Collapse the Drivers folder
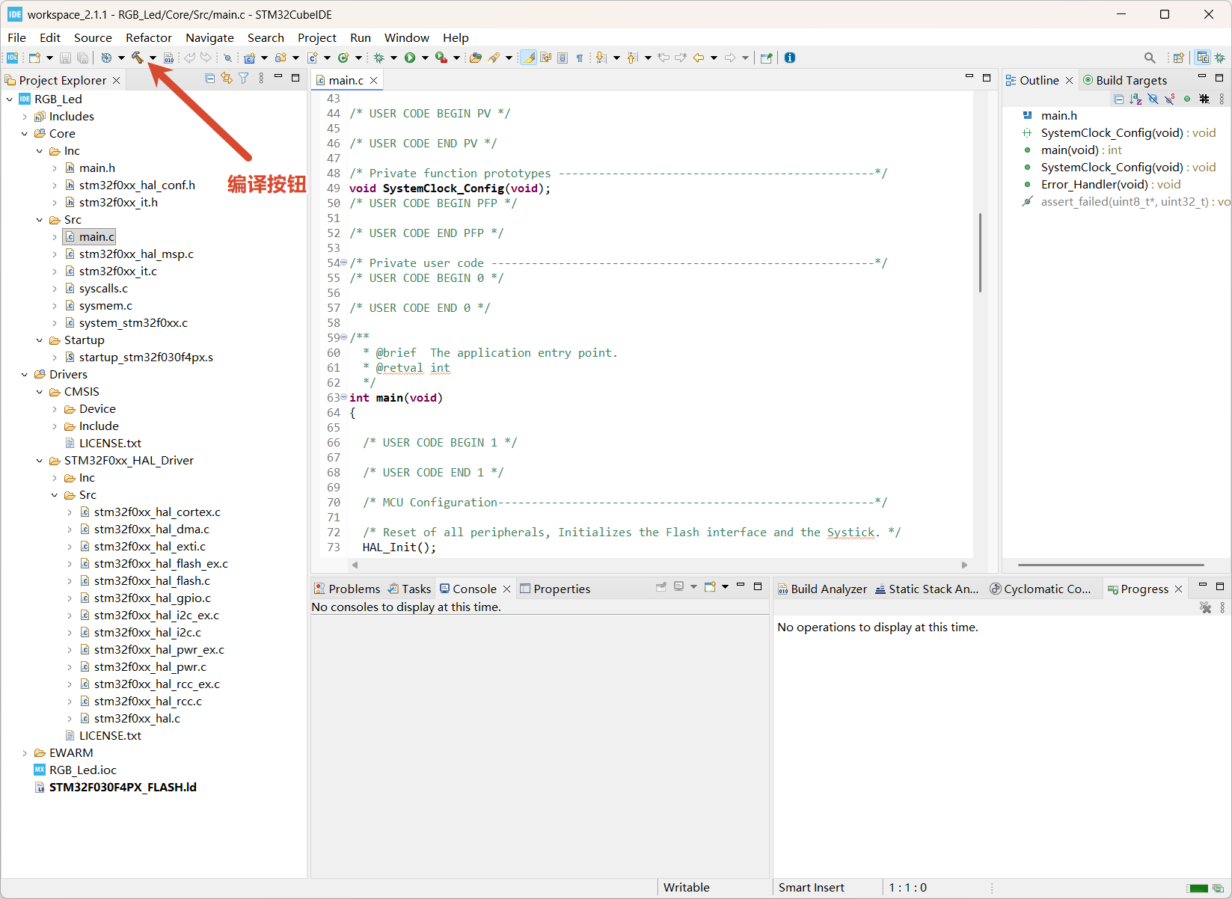The width and height of the screenshot is (1232, 899). [25, 374]
